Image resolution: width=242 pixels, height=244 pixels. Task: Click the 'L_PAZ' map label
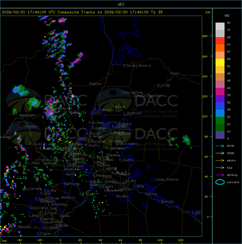[196, 213]
